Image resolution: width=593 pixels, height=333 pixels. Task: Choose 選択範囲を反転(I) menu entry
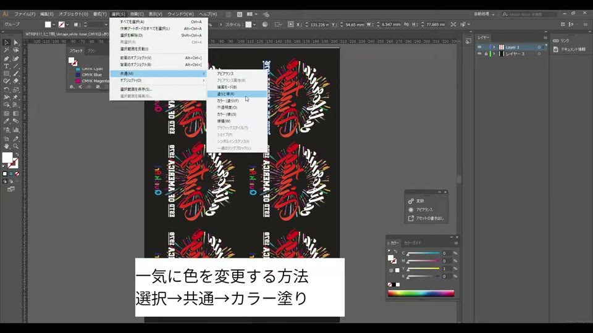pos(159,49)
